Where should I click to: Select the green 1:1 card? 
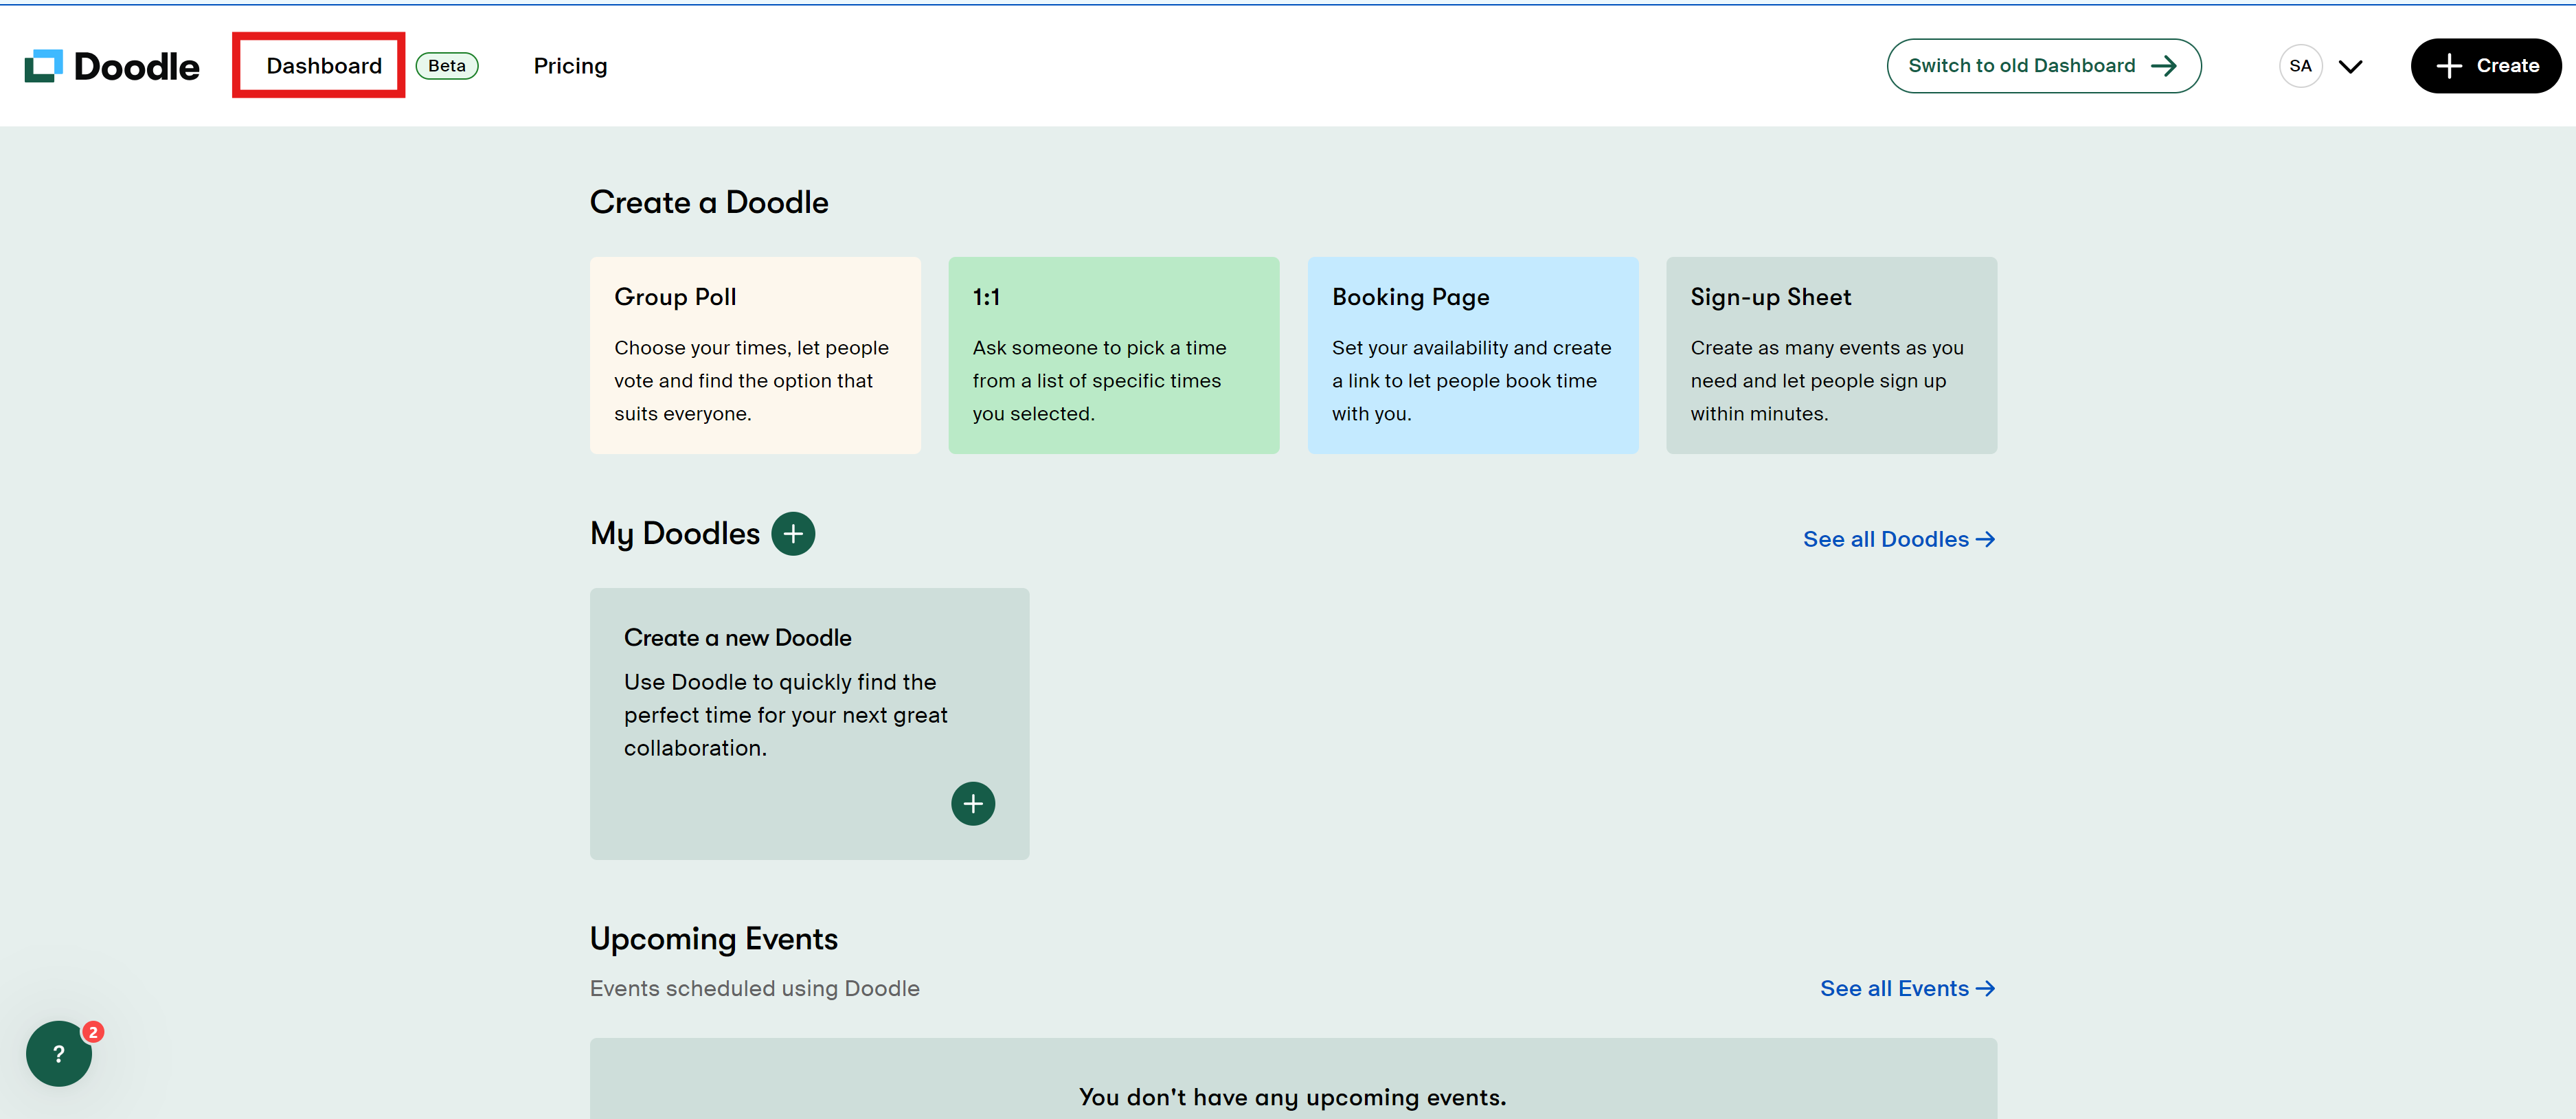pos(1113,355)
